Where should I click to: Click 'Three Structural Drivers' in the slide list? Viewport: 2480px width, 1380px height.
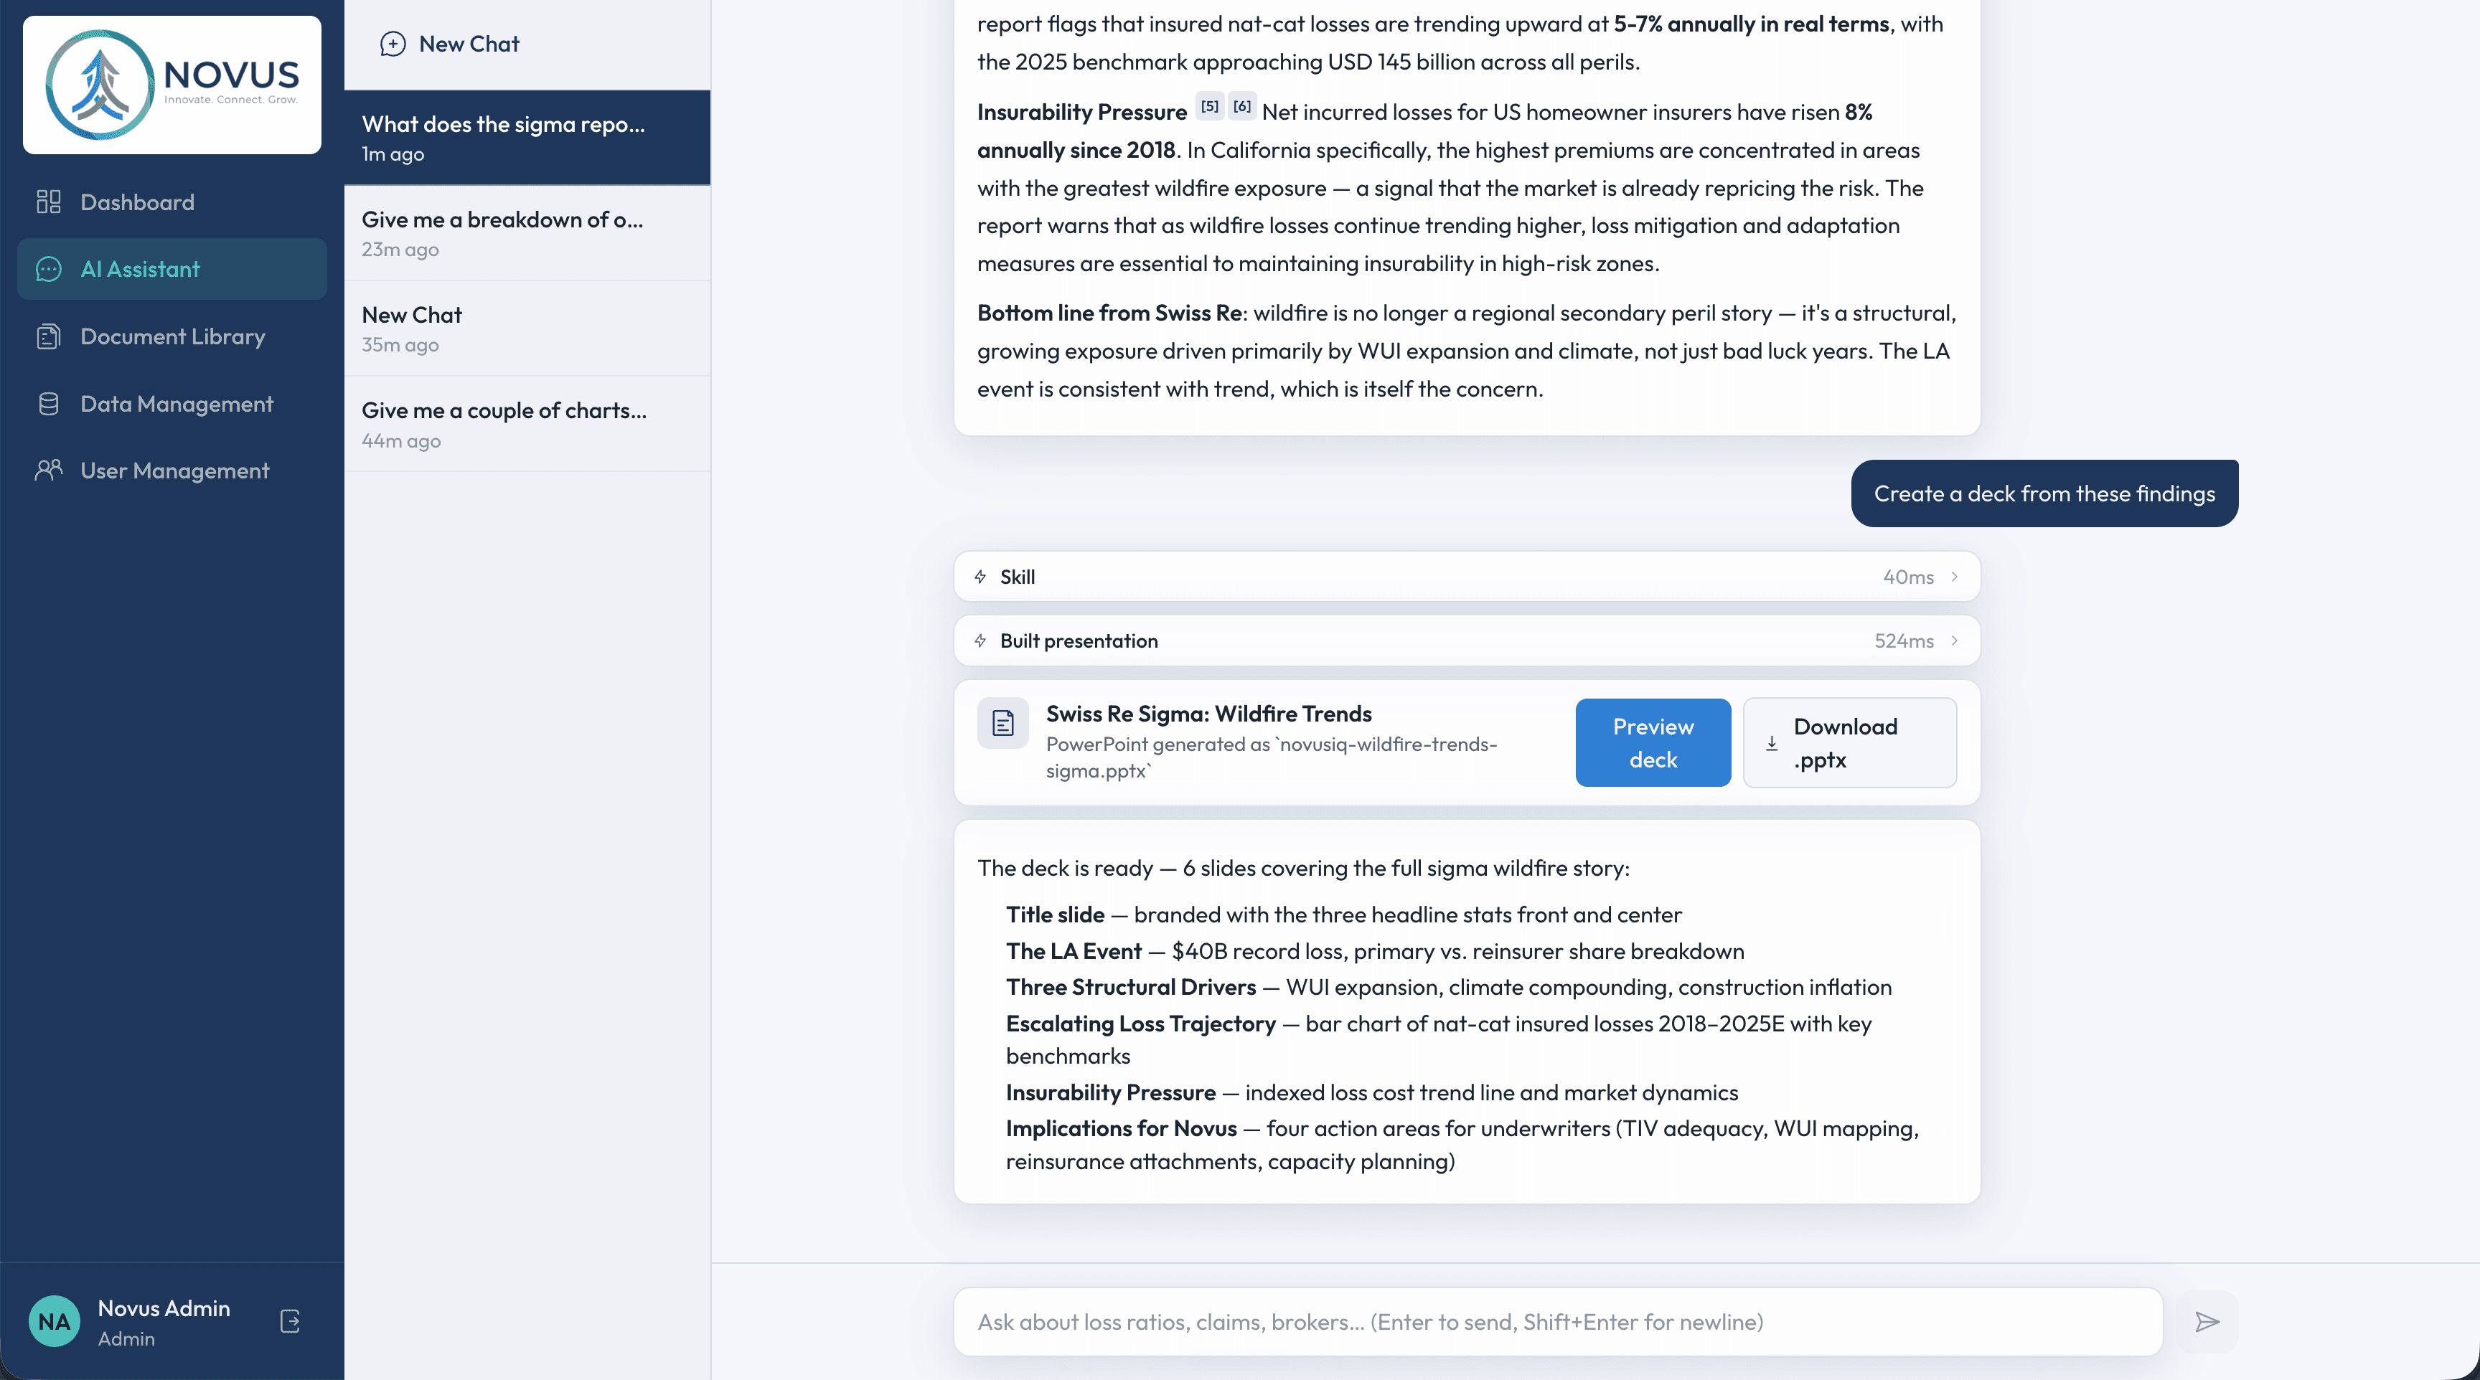(1130, 988)
